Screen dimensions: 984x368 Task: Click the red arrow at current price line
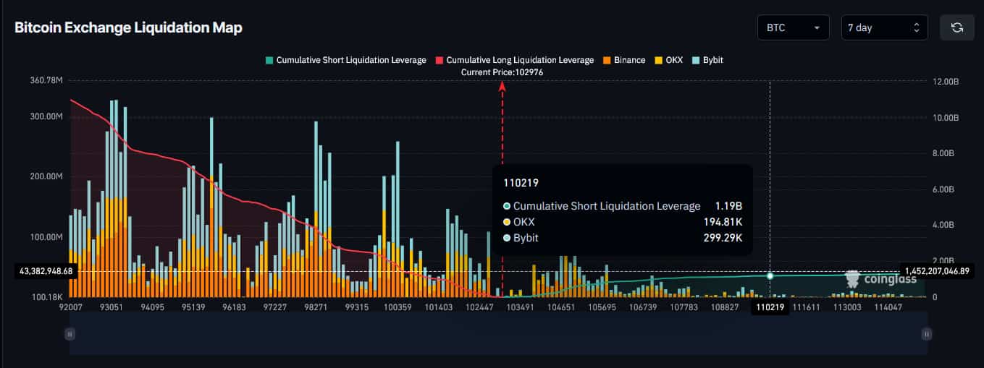point(502,86)
